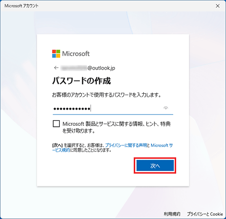Viewport: 226px width, 219px height.
Task: Click the 次へ button
Action: (x=155, y=166)
